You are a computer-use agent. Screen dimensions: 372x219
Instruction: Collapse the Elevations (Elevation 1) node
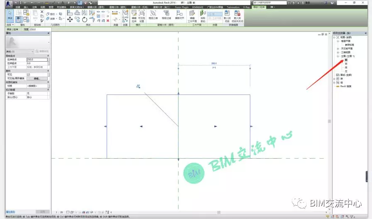pos(338,56)
